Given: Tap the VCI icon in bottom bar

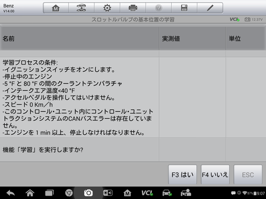Looking at the screenshot, I should [147, 193].
